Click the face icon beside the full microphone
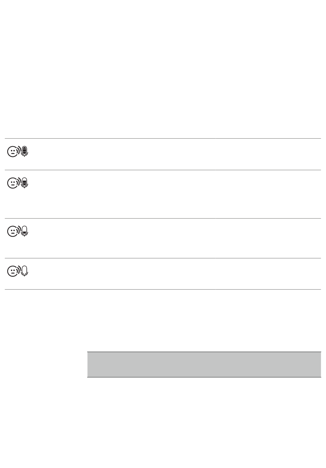The width and height of the screenshot is (326, 468). point(13,152)
